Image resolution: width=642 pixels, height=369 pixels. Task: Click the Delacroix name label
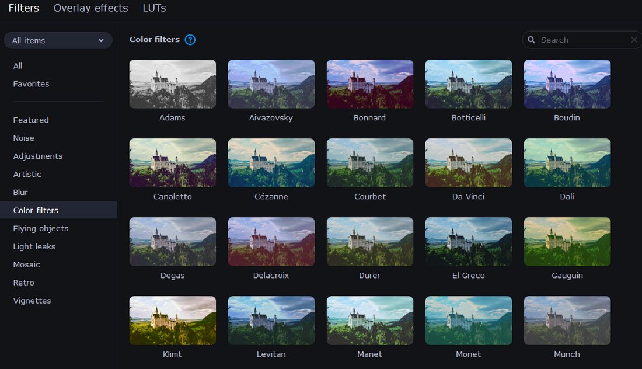pyautogui.click(x=271, y=276)
